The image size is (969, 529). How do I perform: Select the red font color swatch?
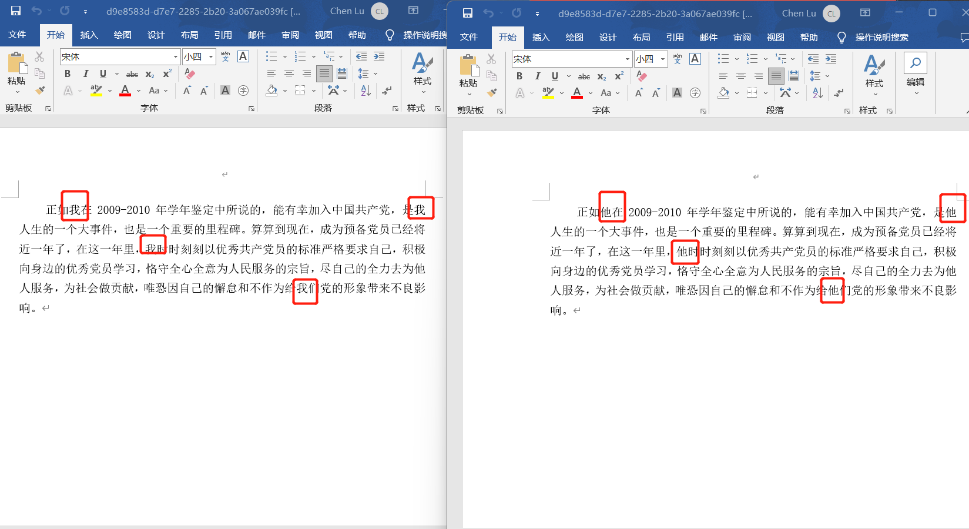click(125, 90)
